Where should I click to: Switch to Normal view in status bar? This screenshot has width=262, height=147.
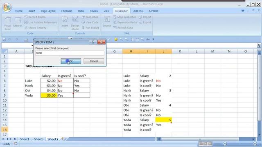coord(201,144)
